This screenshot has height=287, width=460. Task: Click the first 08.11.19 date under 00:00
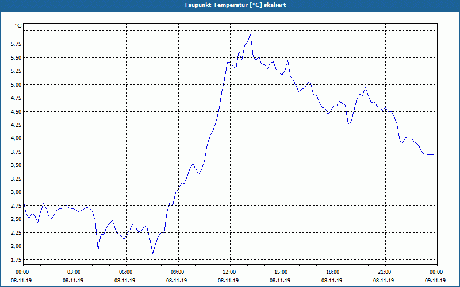pos(21,280)
